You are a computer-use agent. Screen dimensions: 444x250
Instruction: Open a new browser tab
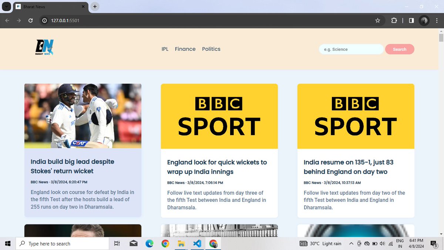(x=95, y=7)
